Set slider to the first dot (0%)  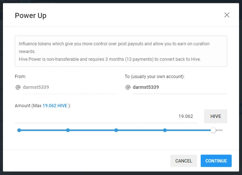(19, 130)
